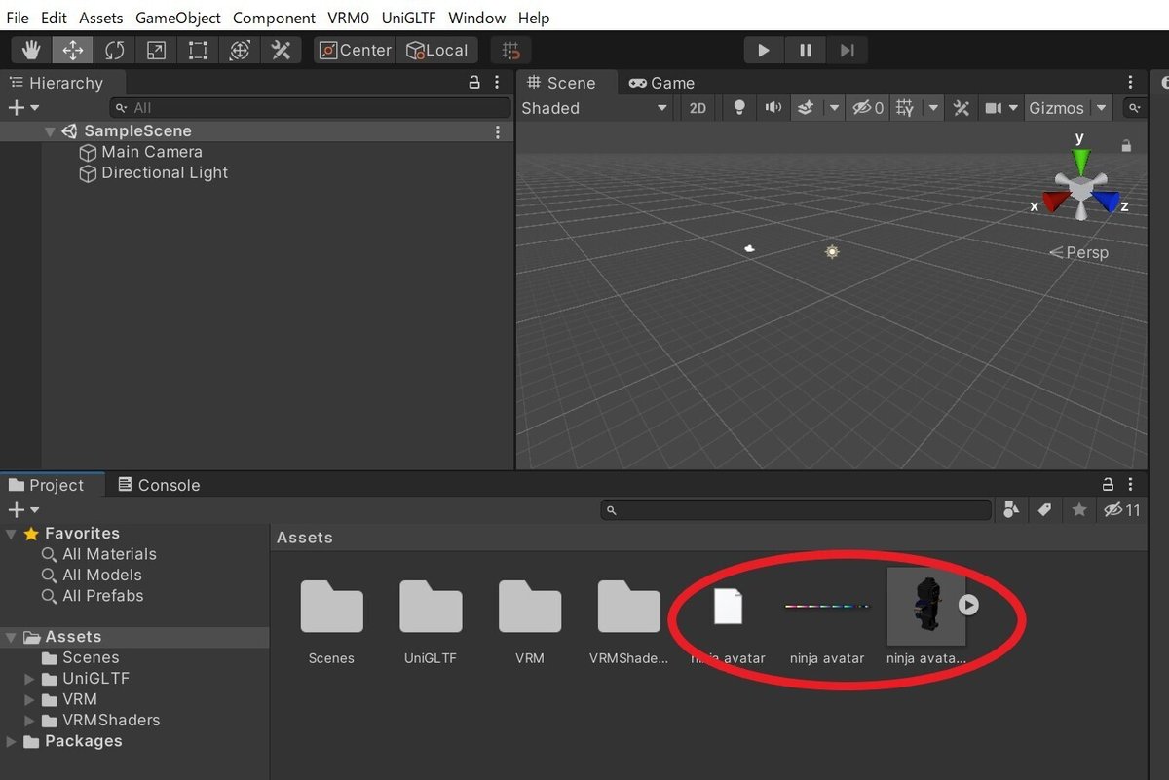Open the Shaded draw mode dropdown

(594, 108)
